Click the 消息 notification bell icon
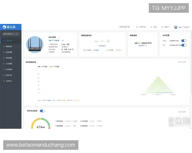 click(151, 27)
